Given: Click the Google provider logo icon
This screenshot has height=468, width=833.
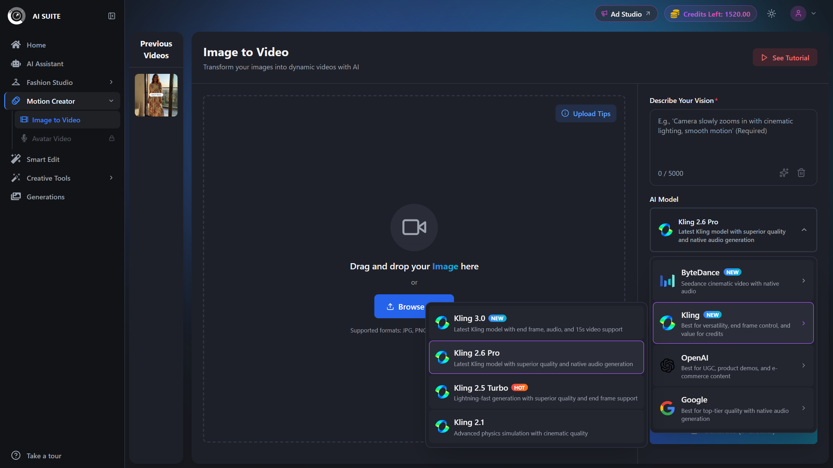Looking at the screenshot, I should [x=667, y=408].
